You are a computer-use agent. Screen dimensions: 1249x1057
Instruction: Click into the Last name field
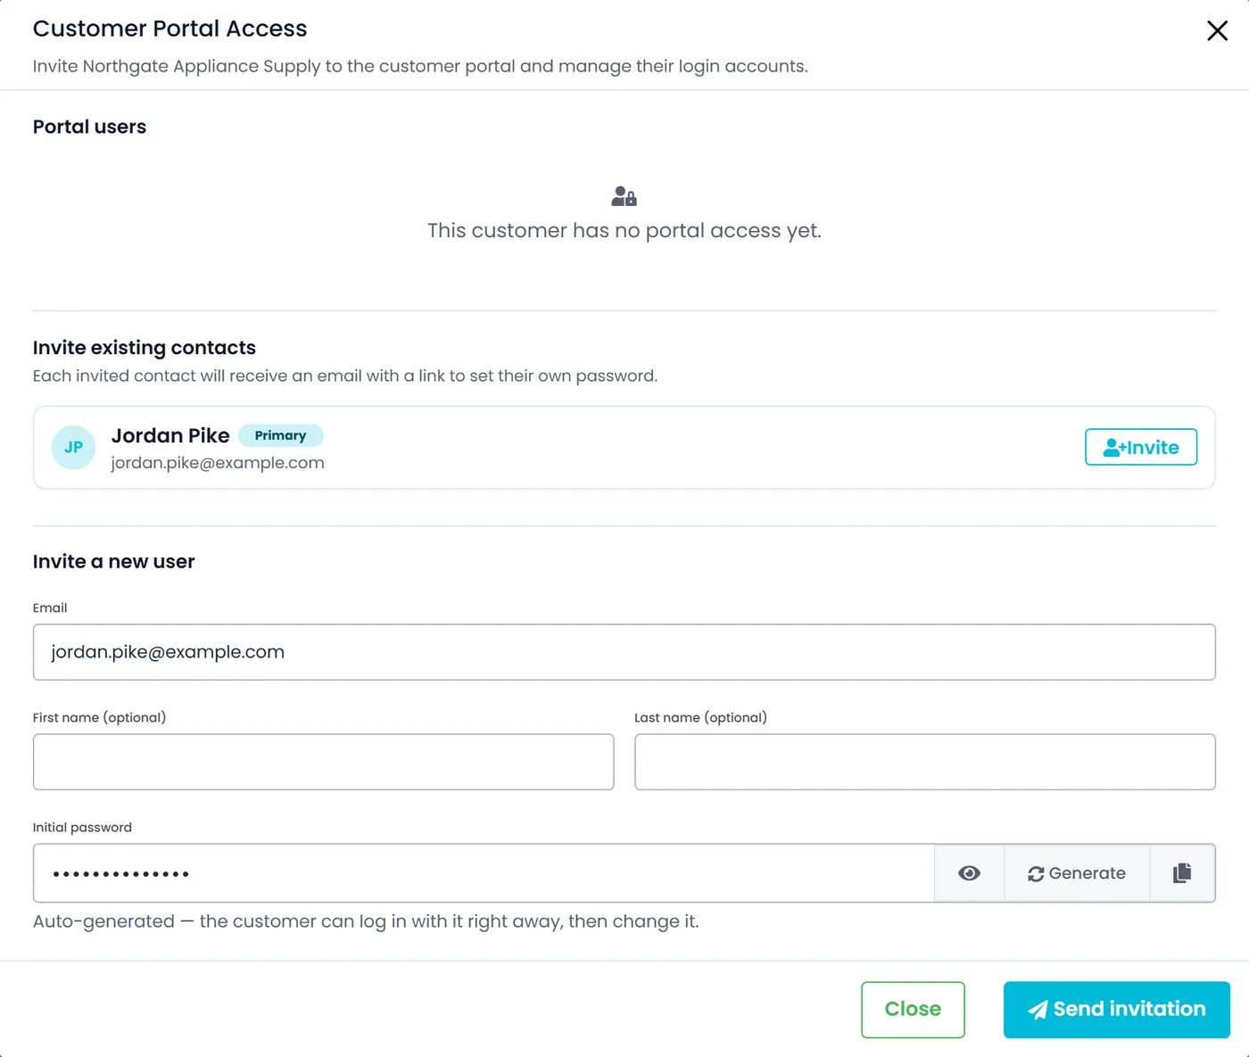click(x=925, y=762)
